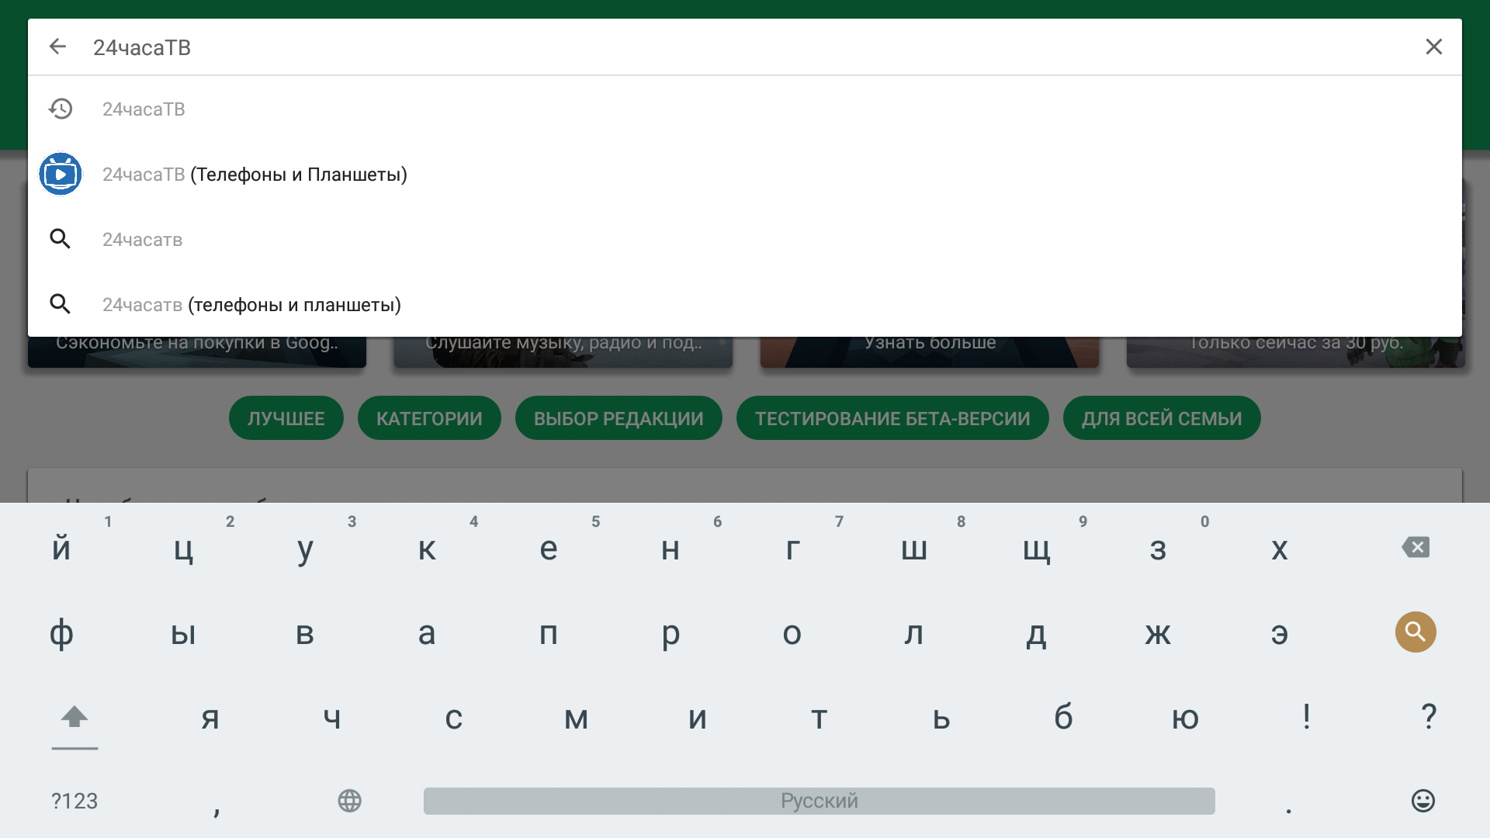
Task: Tap the ф key
Action: tap(61, 633)
